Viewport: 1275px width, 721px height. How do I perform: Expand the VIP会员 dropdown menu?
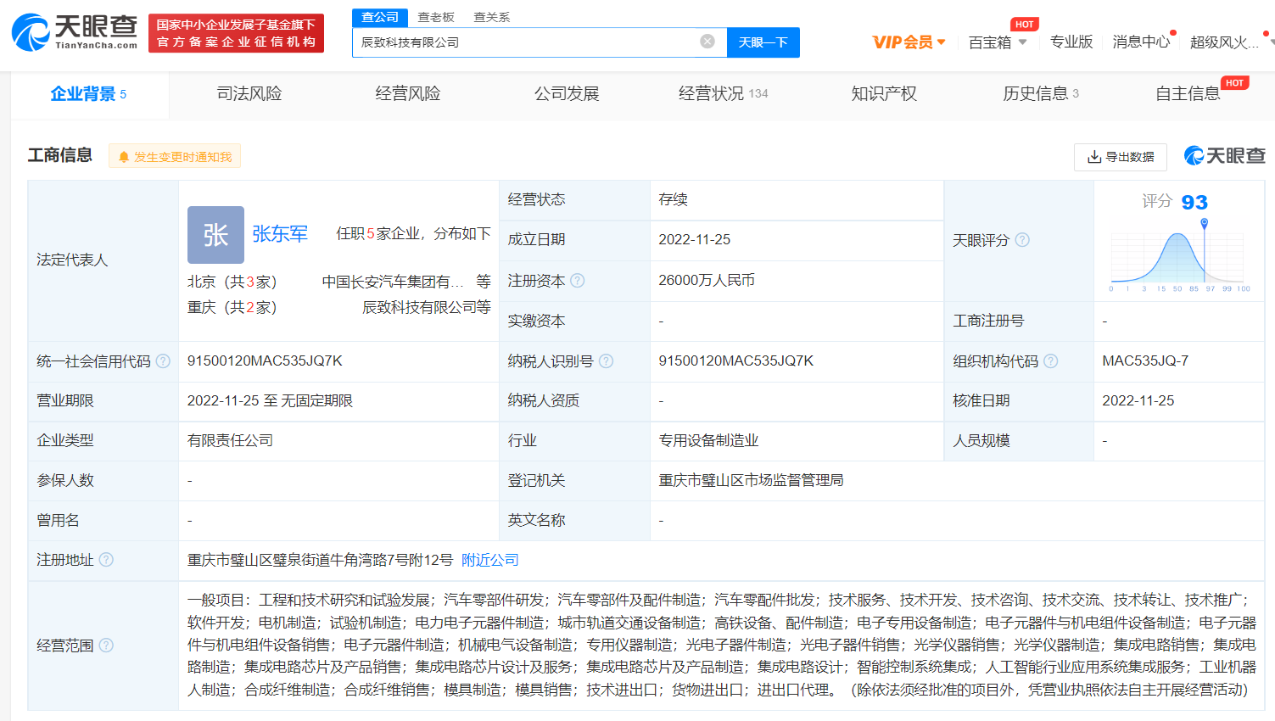pyautogui.click(x=909, y=42)
